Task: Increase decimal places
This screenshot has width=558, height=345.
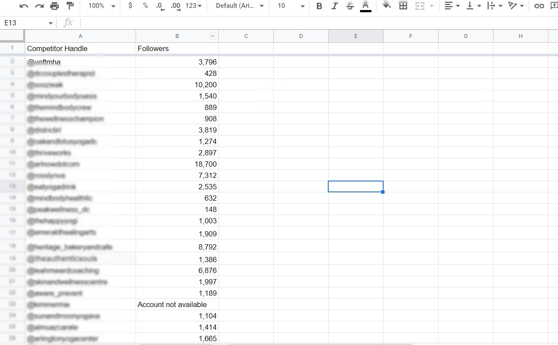Action: [x=176, y=6]
